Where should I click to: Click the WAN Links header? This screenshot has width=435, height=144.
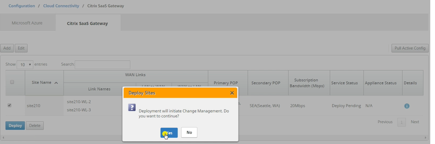136,75
